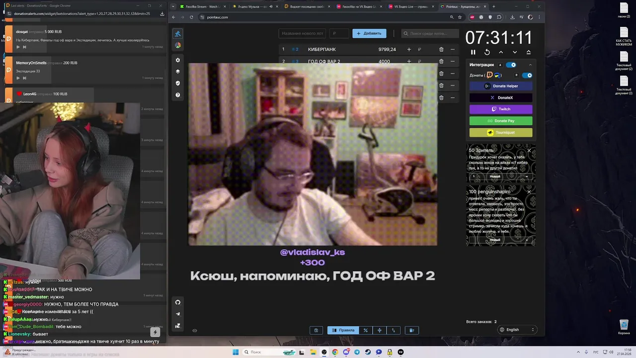636x358 pixels.
Task: Connect Donate Pay integration
Action: pos(501,121)
